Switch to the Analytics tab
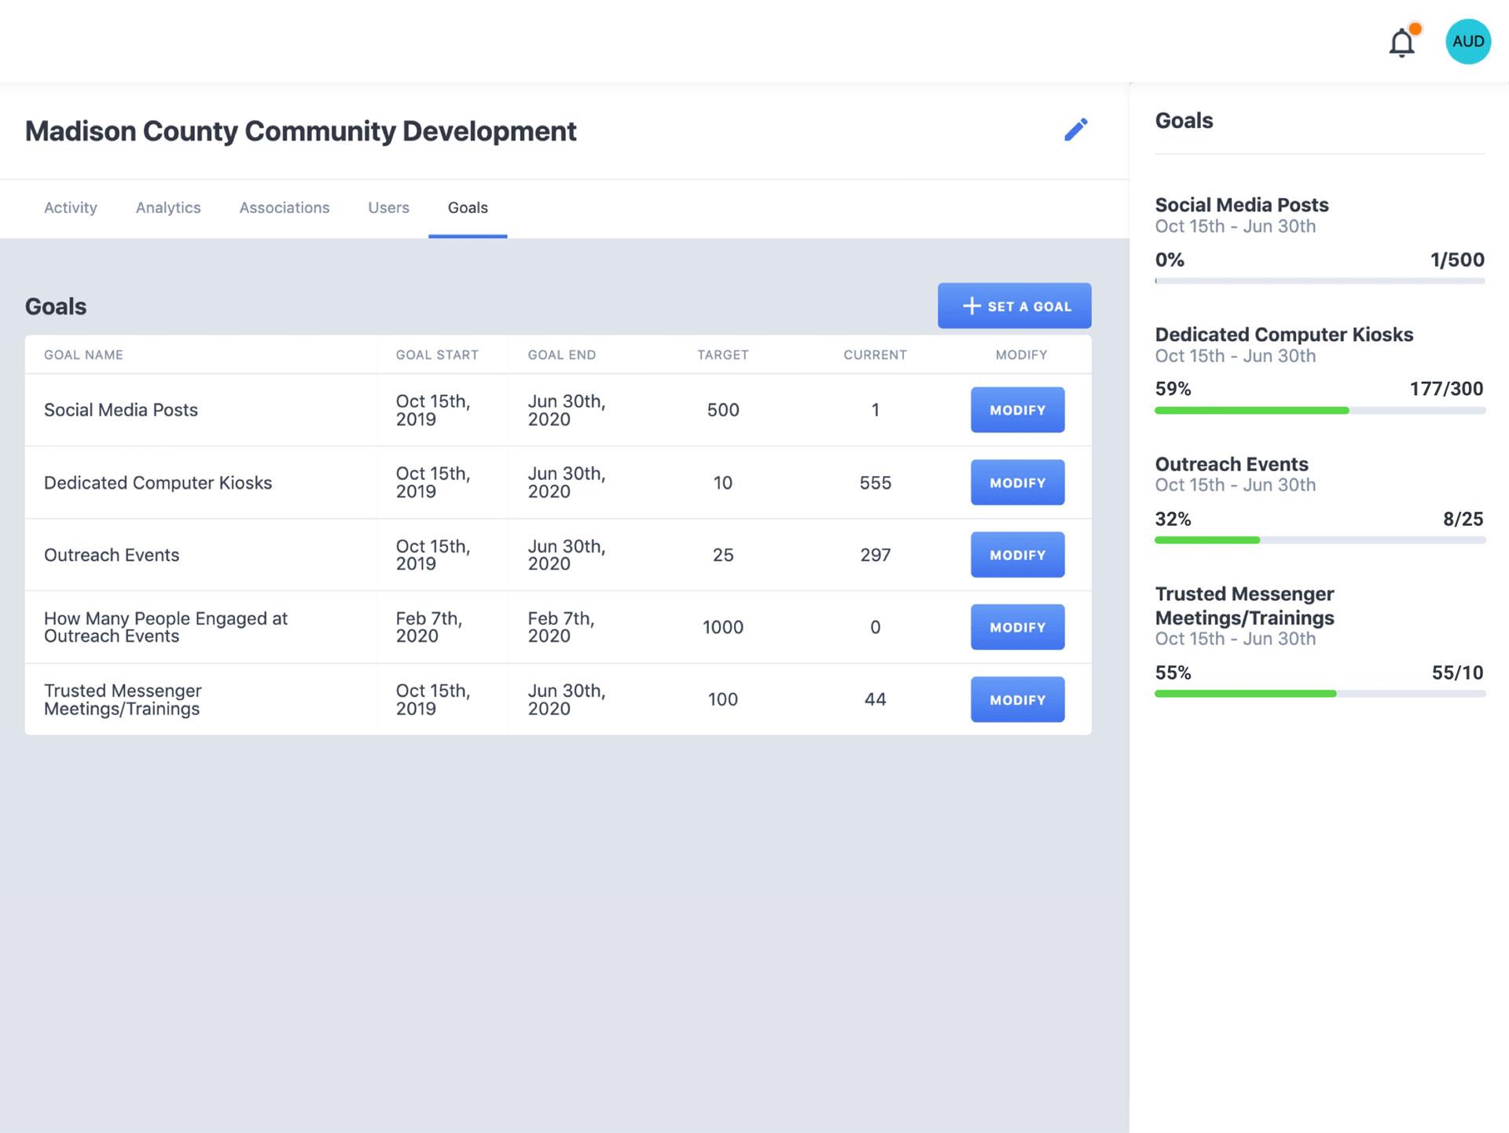This screenshot has width=1509, height=1133. tap(167, 207)
